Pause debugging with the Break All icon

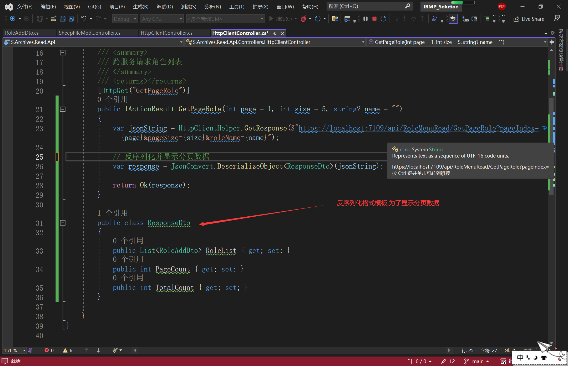coord(366,19)
